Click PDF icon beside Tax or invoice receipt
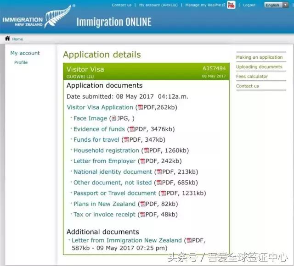 (142, 215)
